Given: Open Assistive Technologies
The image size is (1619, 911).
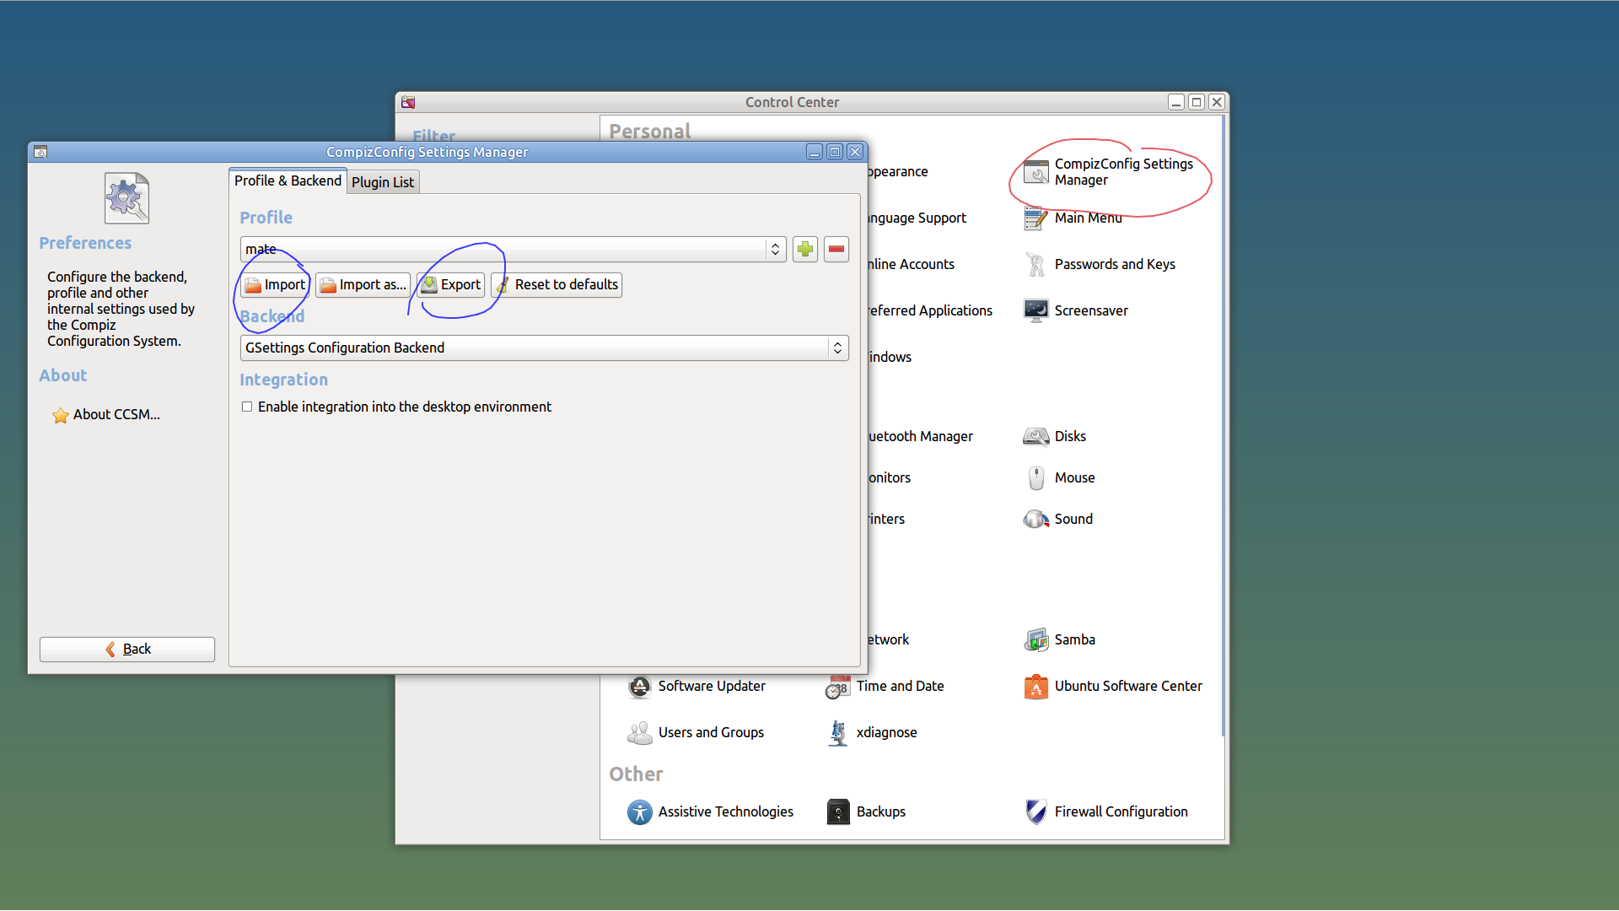Looking at the screenshot, I should pos(710,811).
